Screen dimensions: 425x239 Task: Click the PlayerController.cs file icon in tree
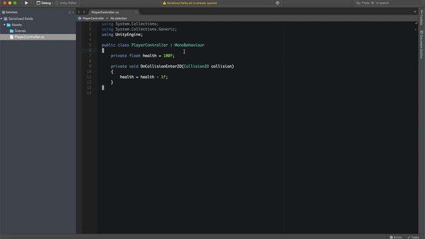(x=12, y=37)
